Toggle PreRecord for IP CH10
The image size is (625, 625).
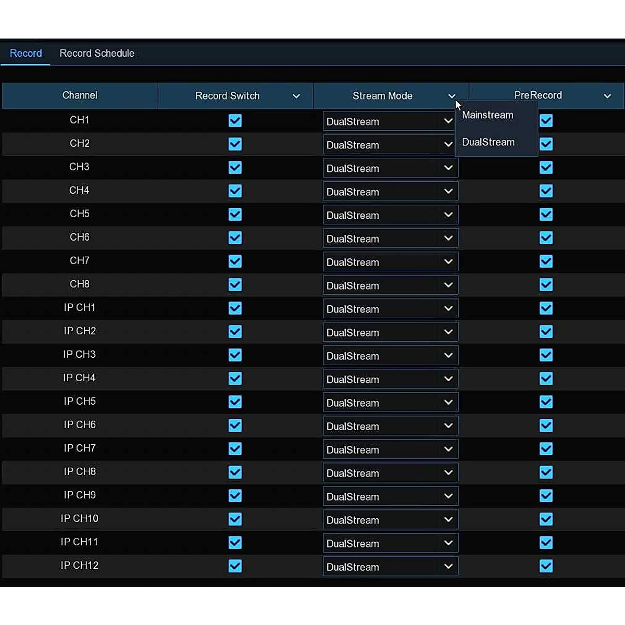(546, 519)
